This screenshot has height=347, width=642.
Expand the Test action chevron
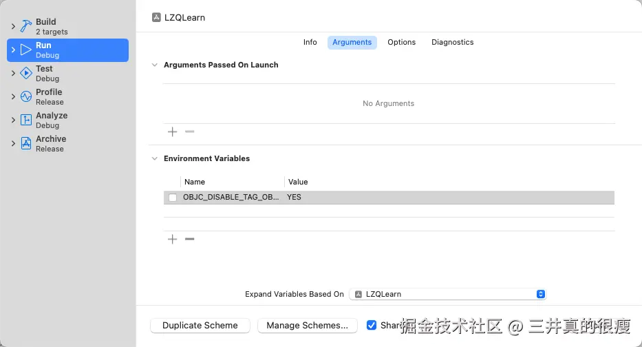(13, 74)
